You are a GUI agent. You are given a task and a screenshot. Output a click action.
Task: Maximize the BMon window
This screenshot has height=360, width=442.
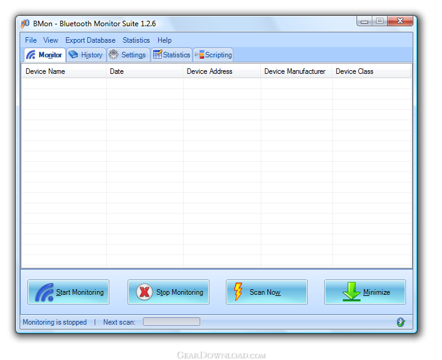tap(380, 21)
